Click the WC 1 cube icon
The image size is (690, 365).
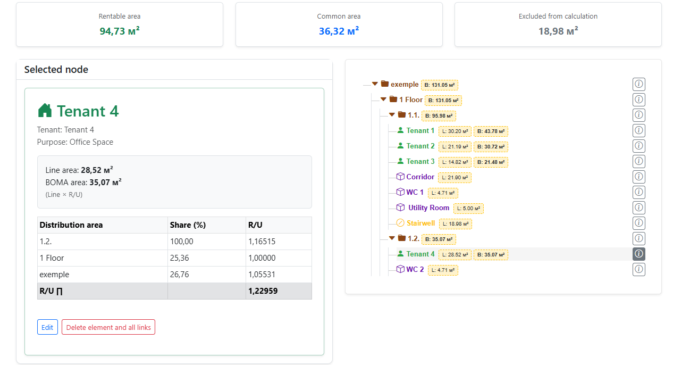click(400, 192)
